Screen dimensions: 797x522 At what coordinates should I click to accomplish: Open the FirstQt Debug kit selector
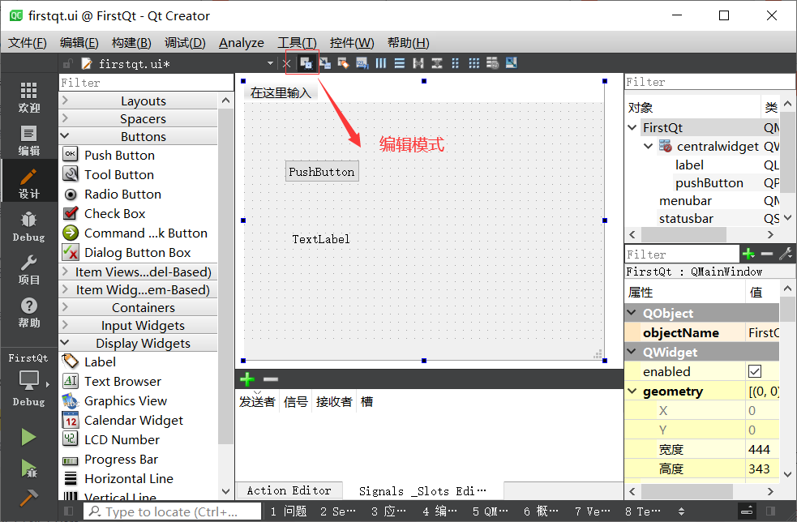(x=28, y=380)
